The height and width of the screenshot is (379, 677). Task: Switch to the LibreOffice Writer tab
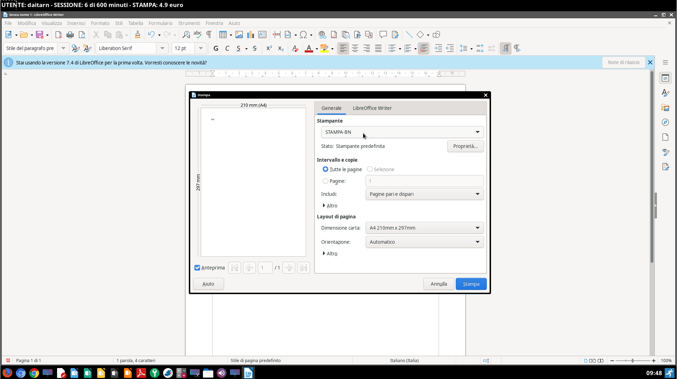[372, 108]
